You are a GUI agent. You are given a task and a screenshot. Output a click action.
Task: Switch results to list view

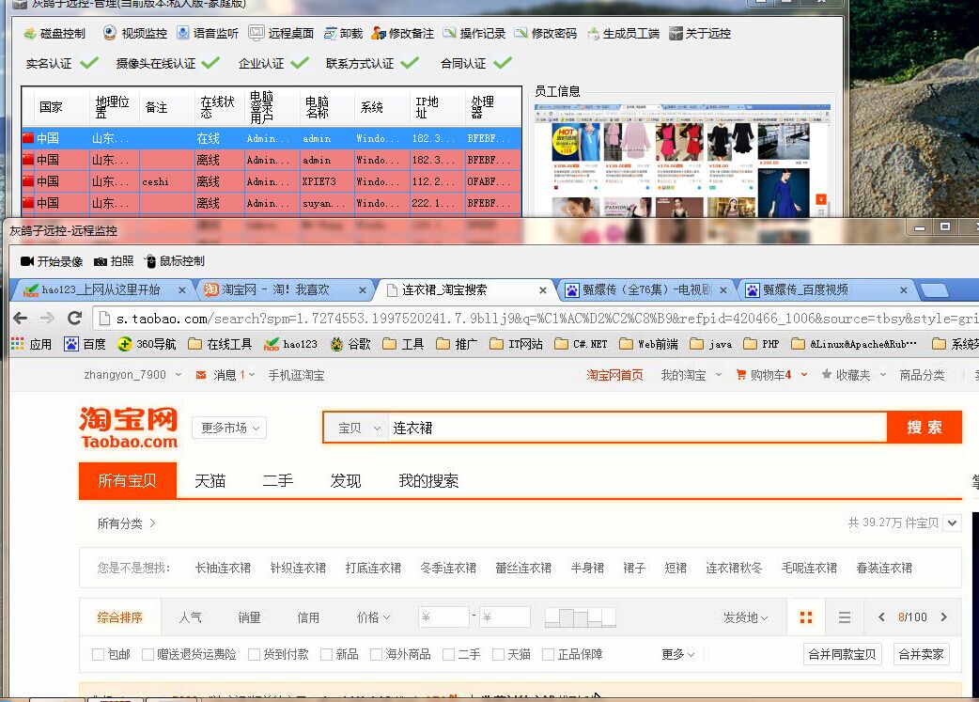[844, 617]
